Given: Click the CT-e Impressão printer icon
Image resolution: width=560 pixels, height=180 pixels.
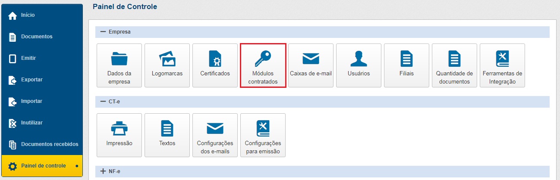Looking at the screenshot, I should tap(119, 128).
